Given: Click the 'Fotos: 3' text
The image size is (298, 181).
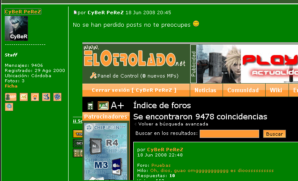Looking at the screenshot, I should 15,81.
